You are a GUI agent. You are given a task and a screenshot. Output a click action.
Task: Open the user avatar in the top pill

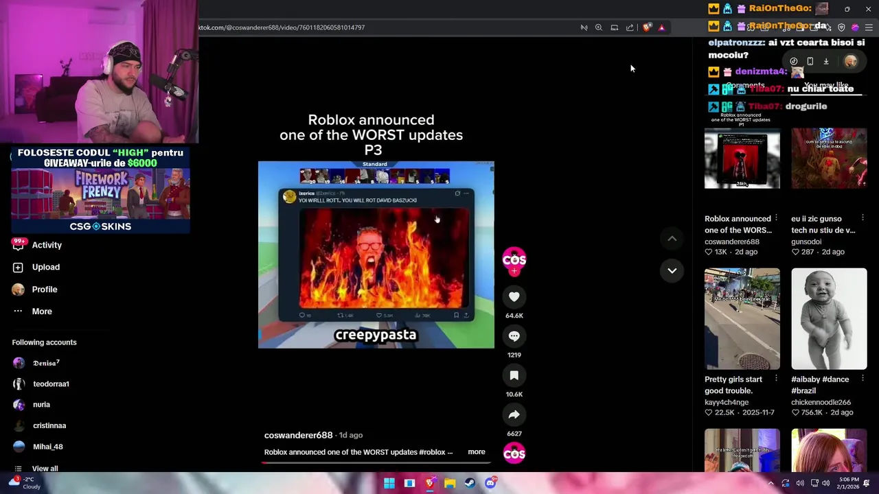tap(850, 61)
